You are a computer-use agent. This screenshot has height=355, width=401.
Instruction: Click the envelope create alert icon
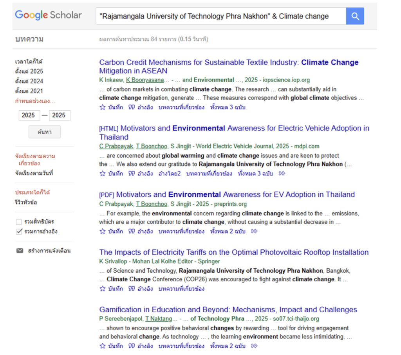(x=20, y=251)
